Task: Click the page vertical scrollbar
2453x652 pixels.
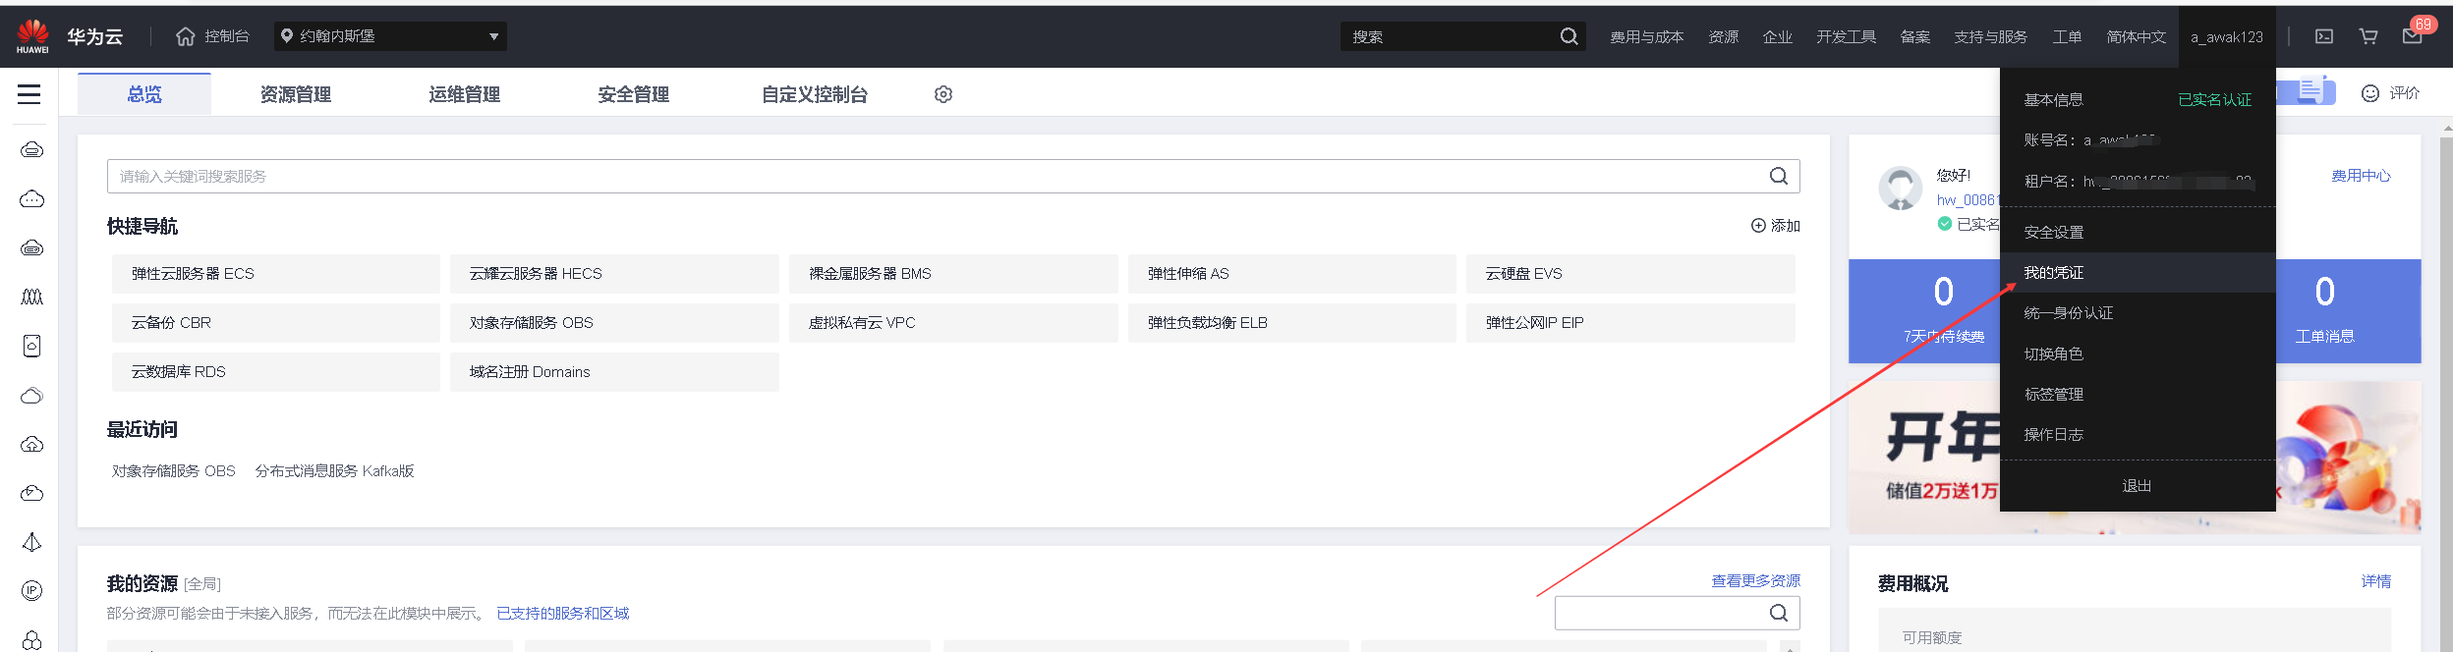Action: (x=2446, y=393)
